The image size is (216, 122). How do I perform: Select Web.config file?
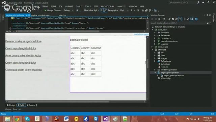coord(166,78)
